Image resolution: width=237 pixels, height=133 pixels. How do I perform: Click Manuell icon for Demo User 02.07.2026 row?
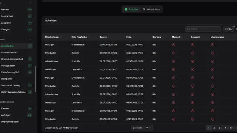(174, 69)
